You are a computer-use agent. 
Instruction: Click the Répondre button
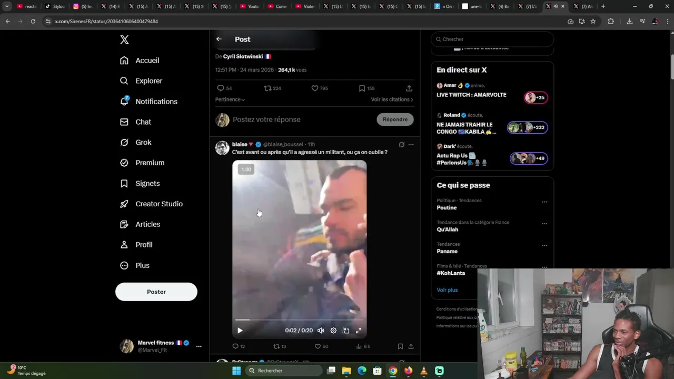point(395,119)
